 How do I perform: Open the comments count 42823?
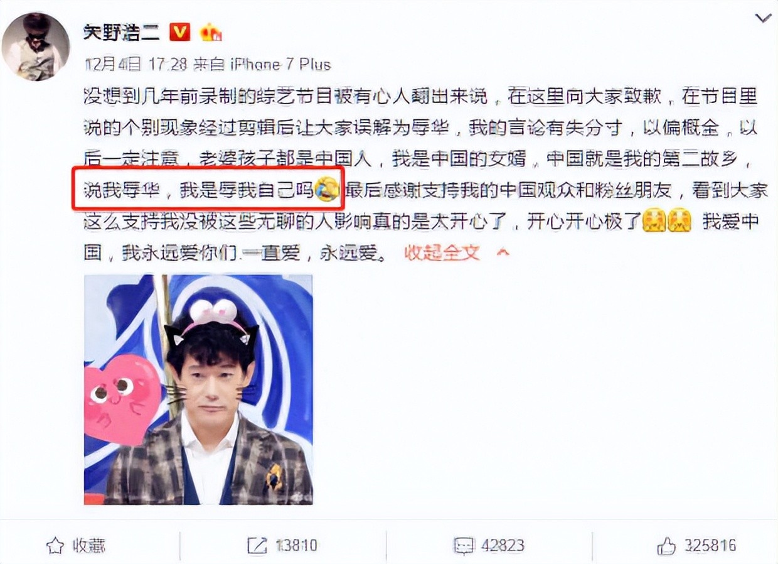503,545
